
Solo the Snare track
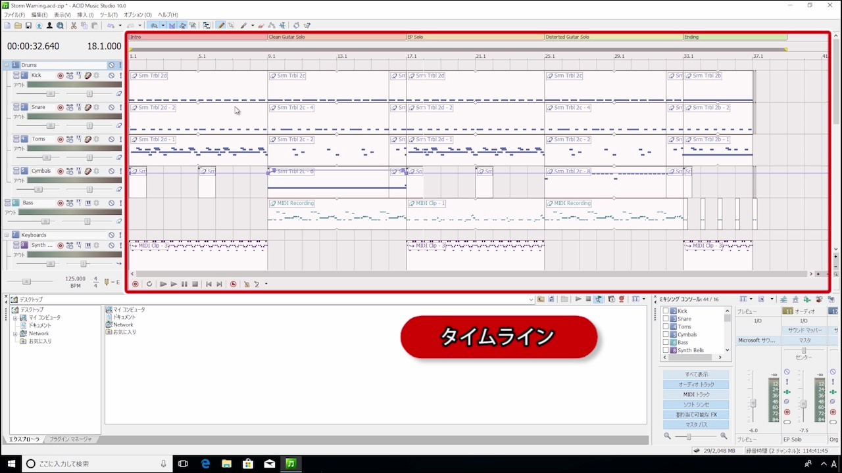click(x=120, y=108)
